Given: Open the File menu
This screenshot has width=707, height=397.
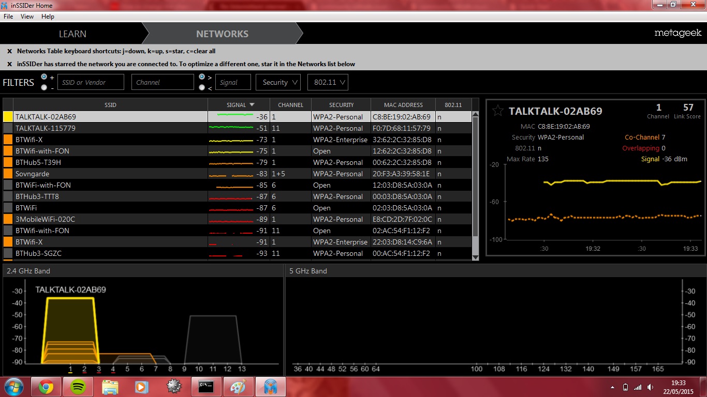Looking at the screenshot, I should pyautogui.click(x=8, y=17).
